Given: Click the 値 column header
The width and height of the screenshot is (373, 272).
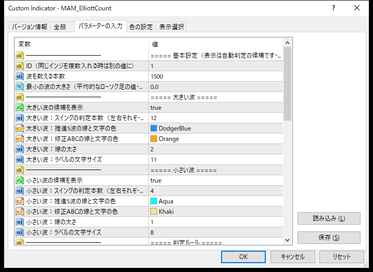Looking at the screenshot, I should coord(216,44).
